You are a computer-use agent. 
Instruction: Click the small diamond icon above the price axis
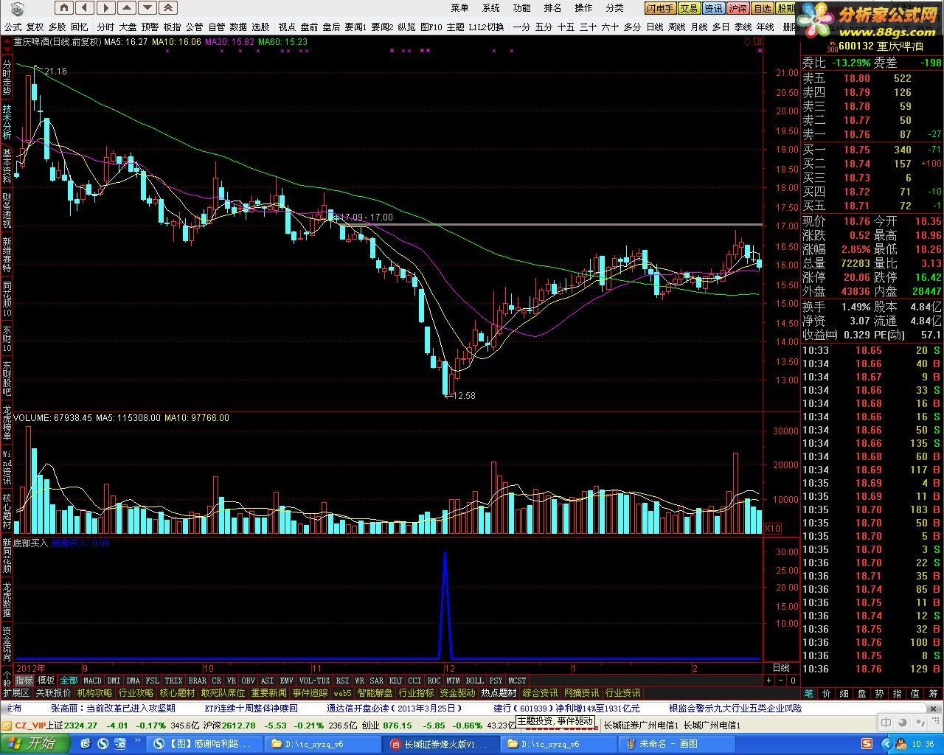[x=747, y=42]
